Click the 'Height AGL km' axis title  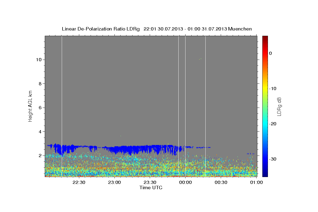30,106
